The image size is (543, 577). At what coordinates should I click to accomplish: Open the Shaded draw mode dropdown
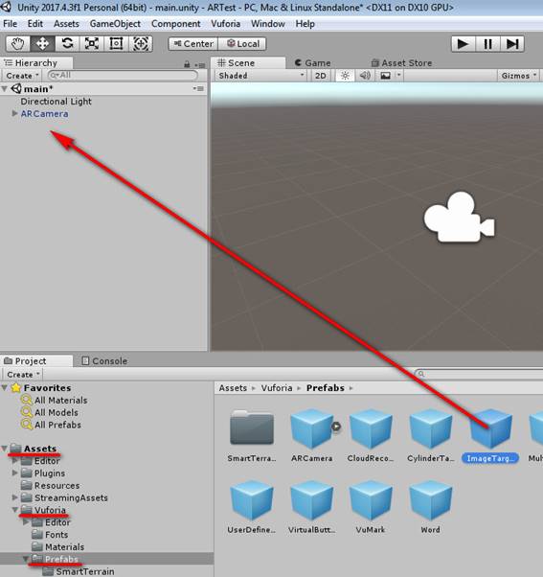tap(260, 76)
